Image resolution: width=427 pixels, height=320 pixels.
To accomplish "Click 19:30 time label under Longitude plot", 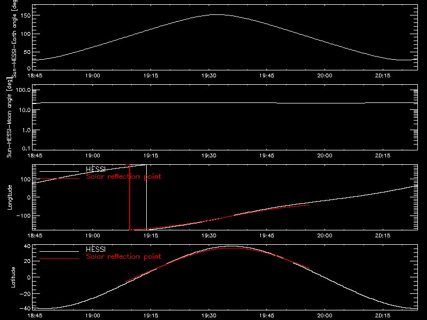I will coord(209,236).
